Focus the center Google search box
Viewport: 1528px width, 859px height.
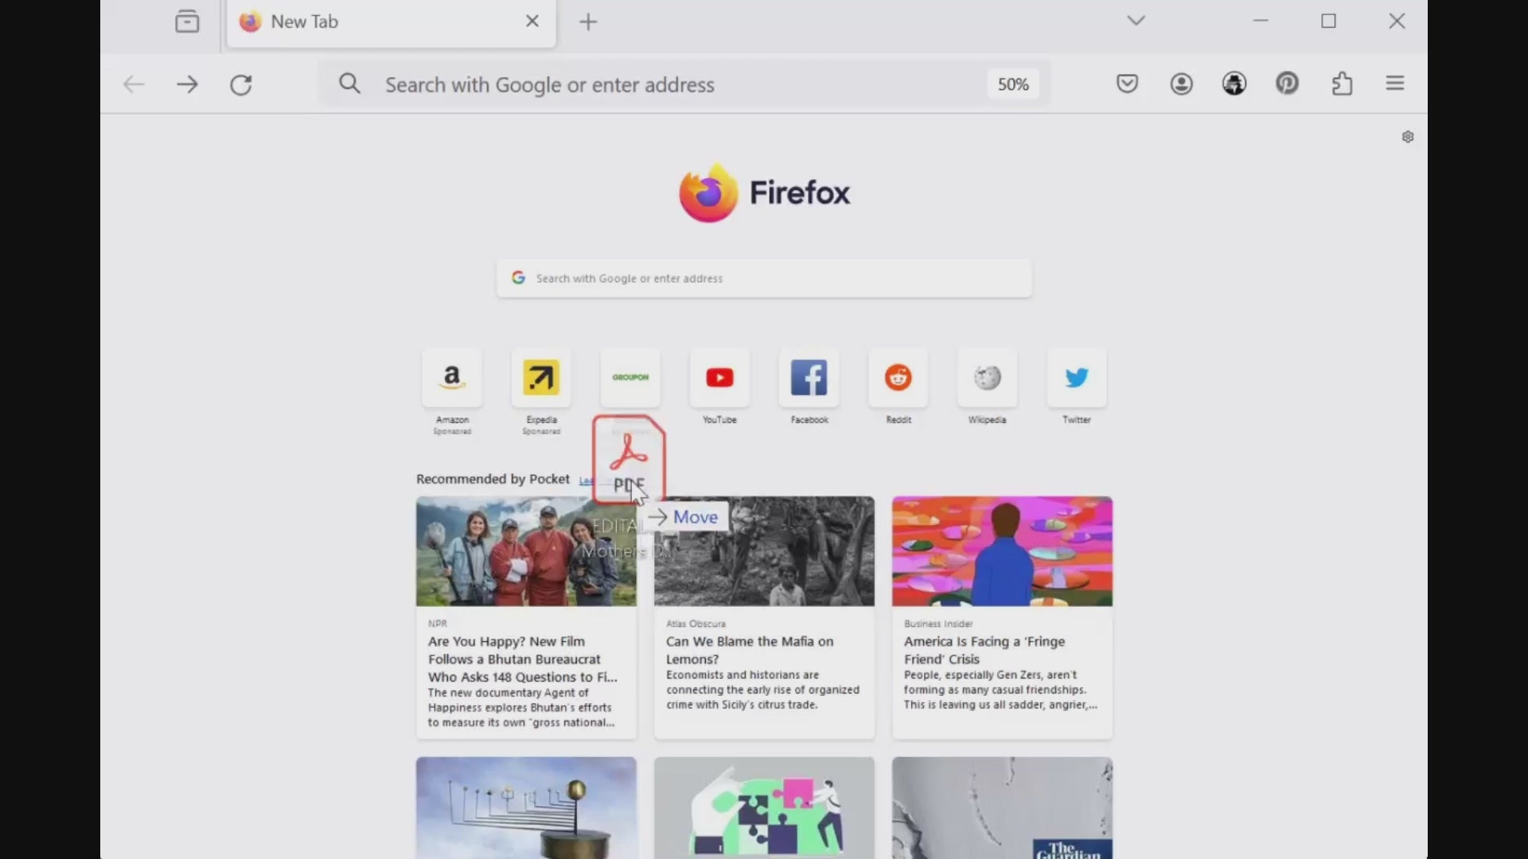coord(764,278)
